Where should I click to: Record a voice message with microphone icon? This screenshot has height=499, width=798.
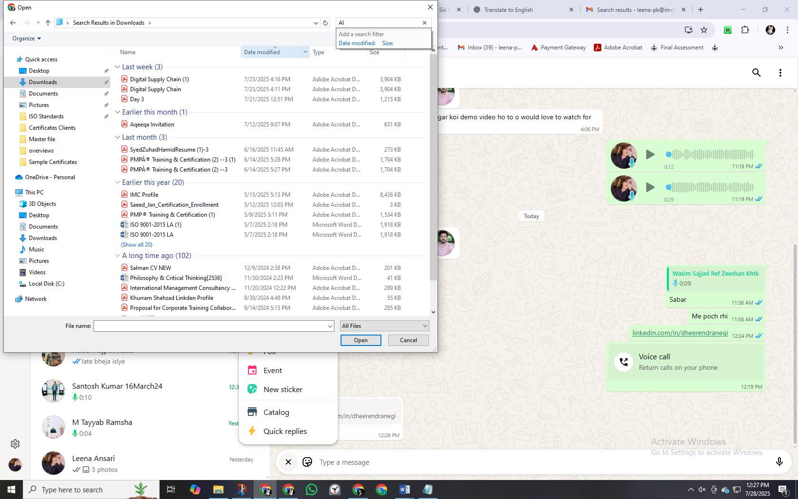point(779,462)
